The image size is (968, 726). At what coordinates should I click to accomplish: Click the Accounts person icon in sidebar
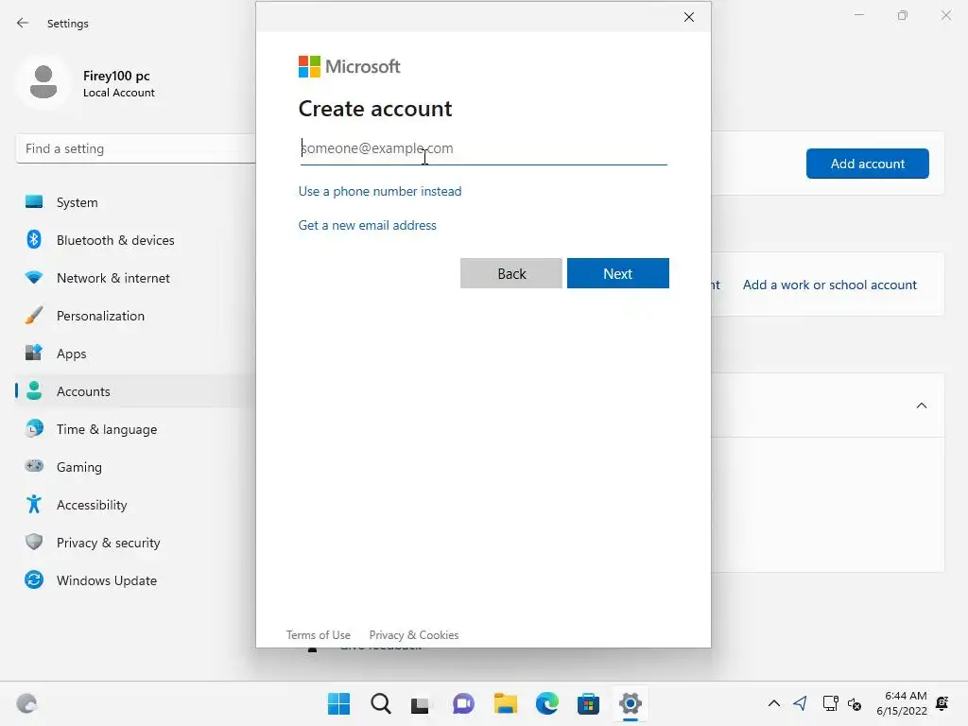(34, 390)
